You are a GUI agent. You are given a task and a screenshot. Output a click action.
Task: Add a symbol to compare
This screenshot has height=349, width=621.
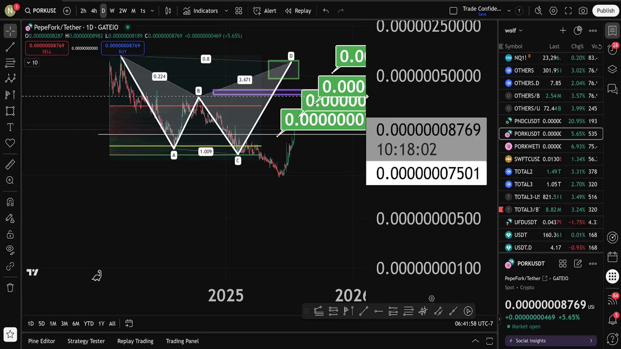coord(67,10)
